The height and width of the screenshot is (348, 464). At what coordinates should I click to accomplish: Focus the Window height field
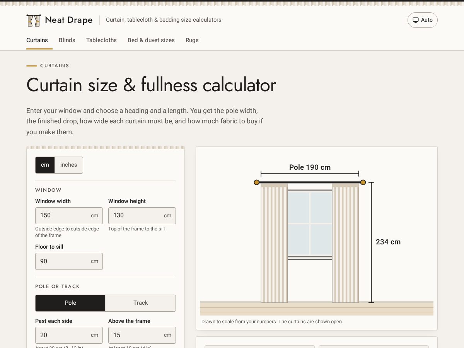point(142,216)
